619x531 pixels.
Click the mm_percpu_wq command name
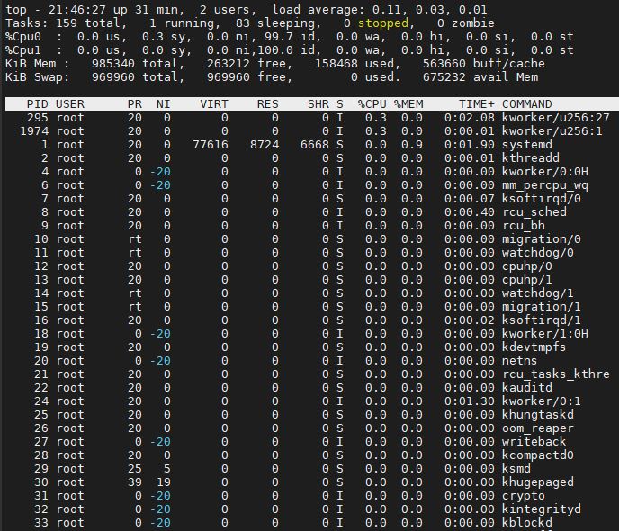point(545,185)
